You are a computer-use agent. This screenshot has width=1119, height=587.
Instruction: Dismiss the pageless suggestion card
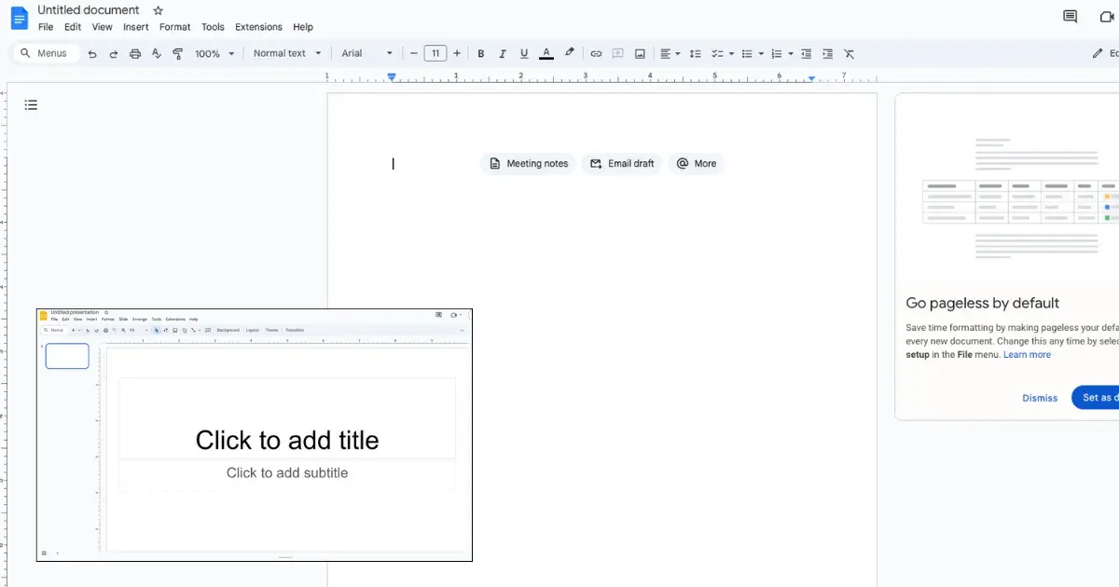pos(1040,398)
